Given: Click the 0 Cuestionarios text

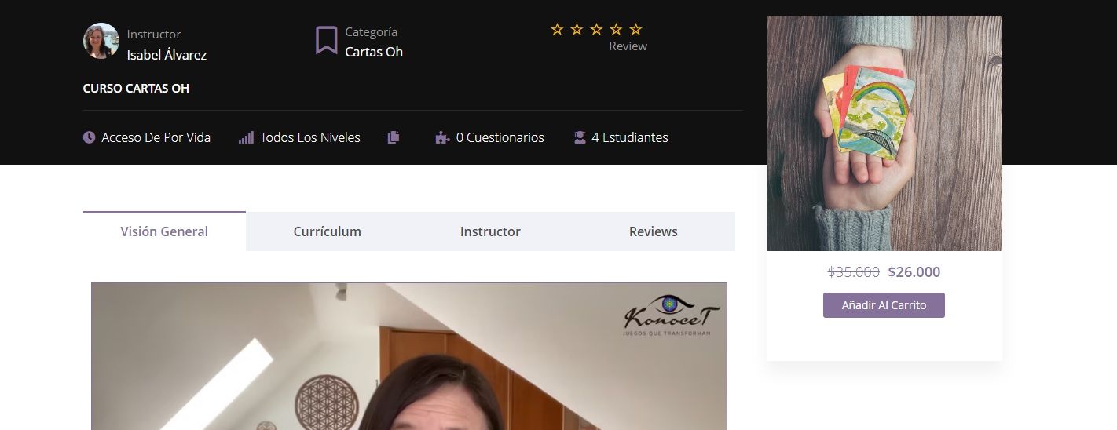Looking at the screenshot, I should point(500,137).
